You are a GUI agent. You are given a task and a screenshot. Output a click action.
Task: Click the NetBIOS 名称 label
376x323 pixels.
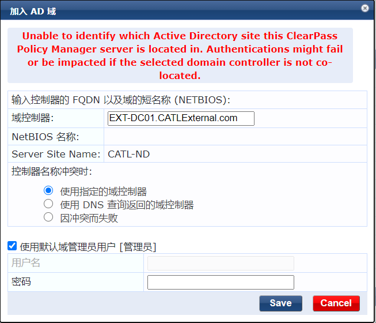coord(45,137)
